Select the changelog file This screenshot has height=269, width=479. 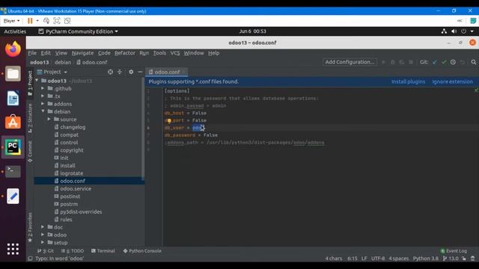[x=73, y=127]
